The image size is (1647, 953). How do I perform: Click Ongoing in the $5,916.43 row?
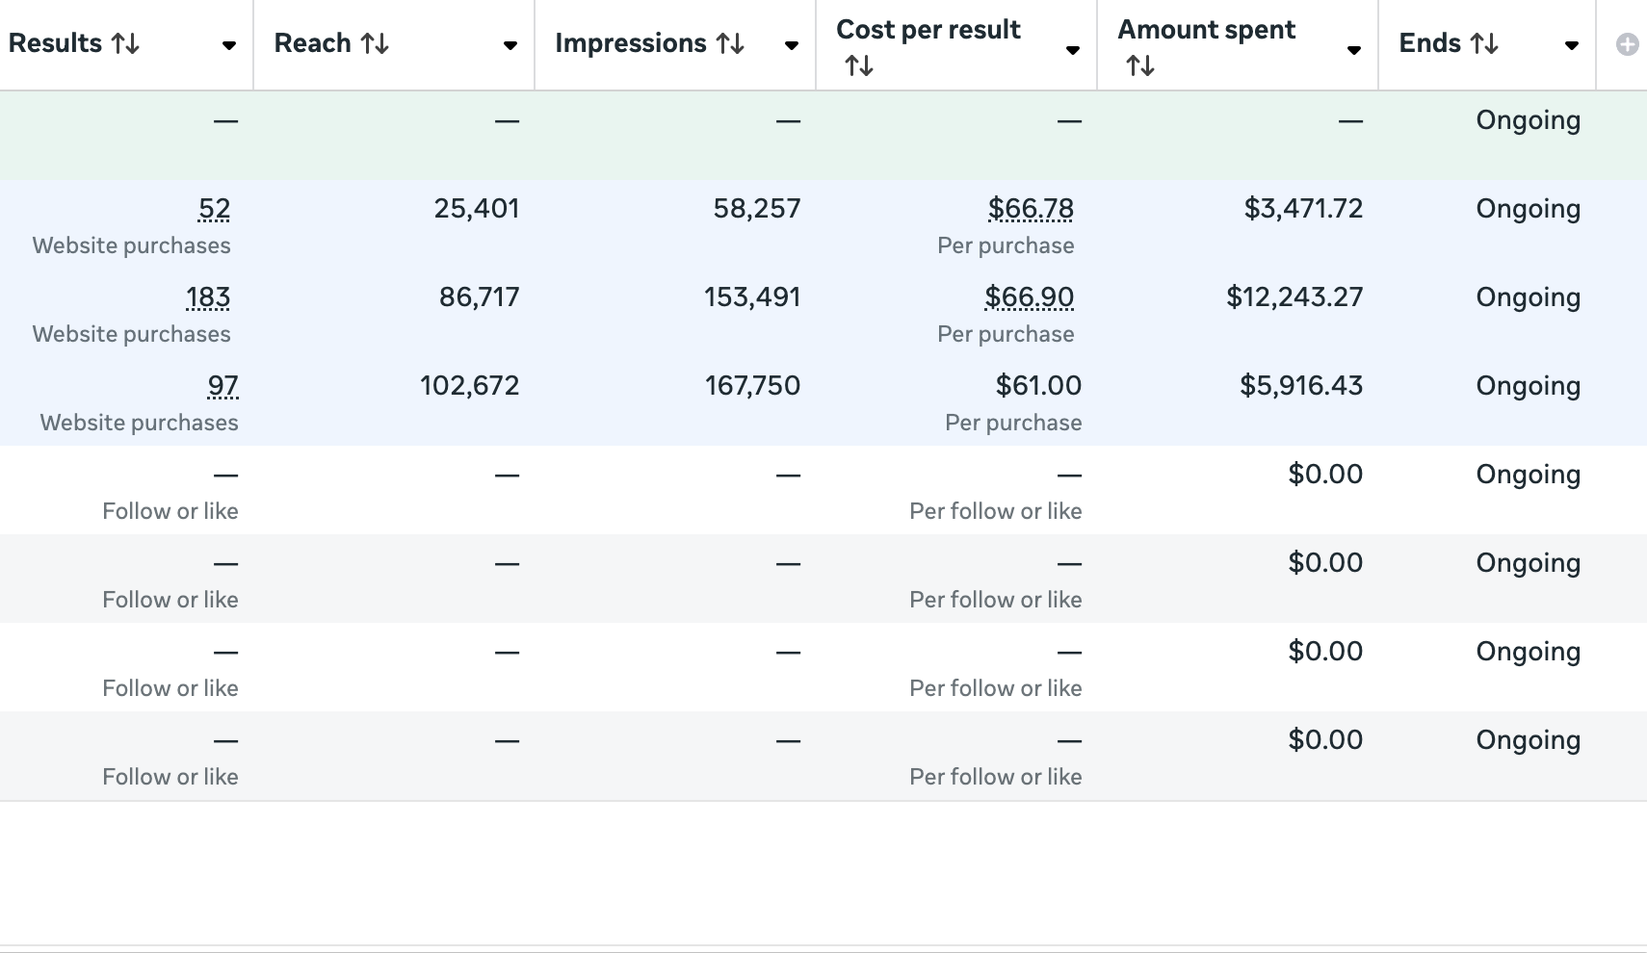1529,386
